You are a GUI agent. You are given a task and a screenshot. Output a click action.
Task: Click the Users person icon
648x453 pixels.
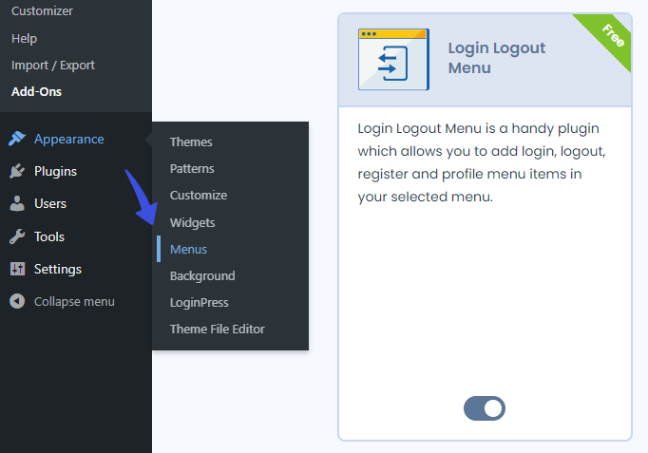tap(17, 203)
